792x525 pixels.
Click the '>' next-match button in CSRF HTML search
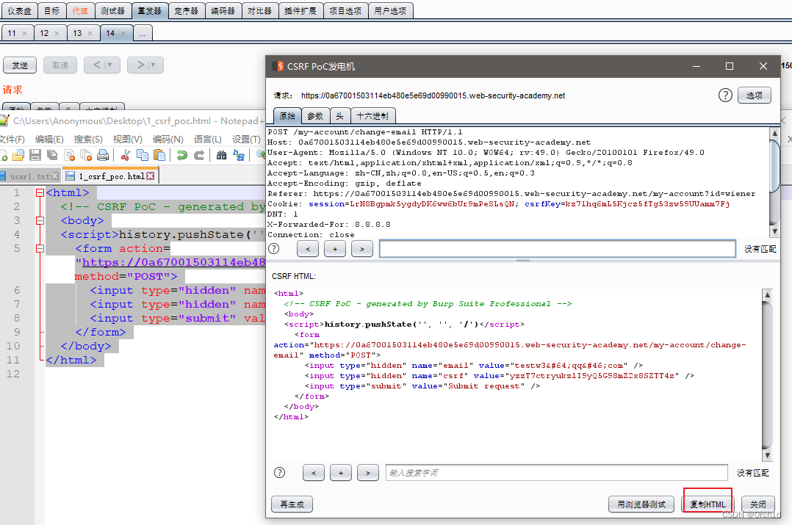pyautogui.click(x=367, y=473)
